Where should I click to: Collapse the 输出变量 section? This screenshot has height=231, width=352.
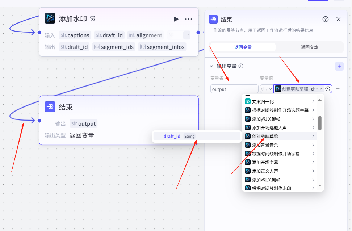coord(212,66)
